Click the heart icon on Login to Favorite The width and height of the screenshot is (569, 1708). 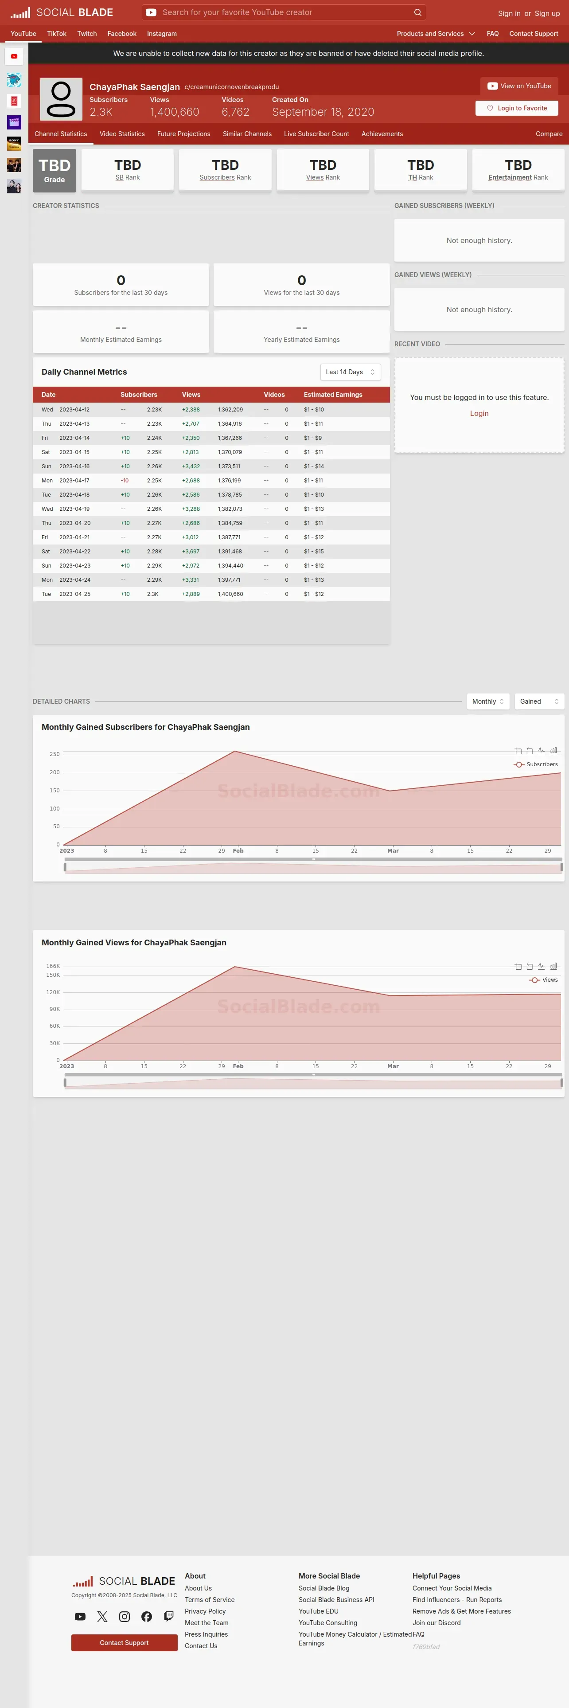coord(490,108)
